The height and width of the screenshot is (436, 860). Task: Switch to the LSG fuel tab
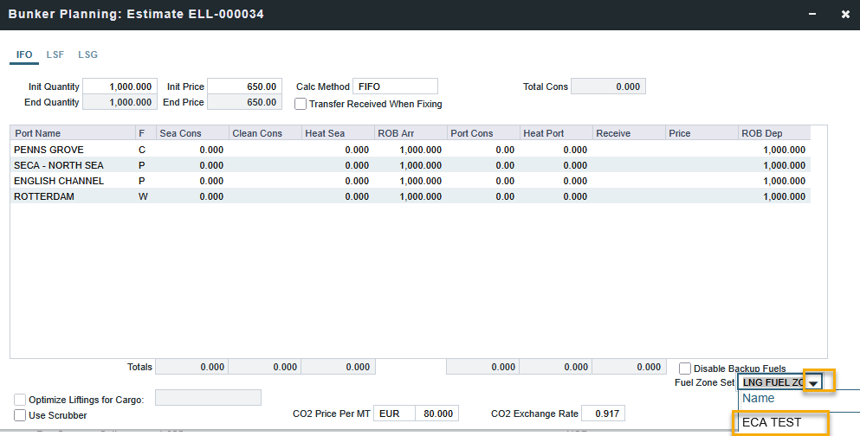tap(87, 54)
